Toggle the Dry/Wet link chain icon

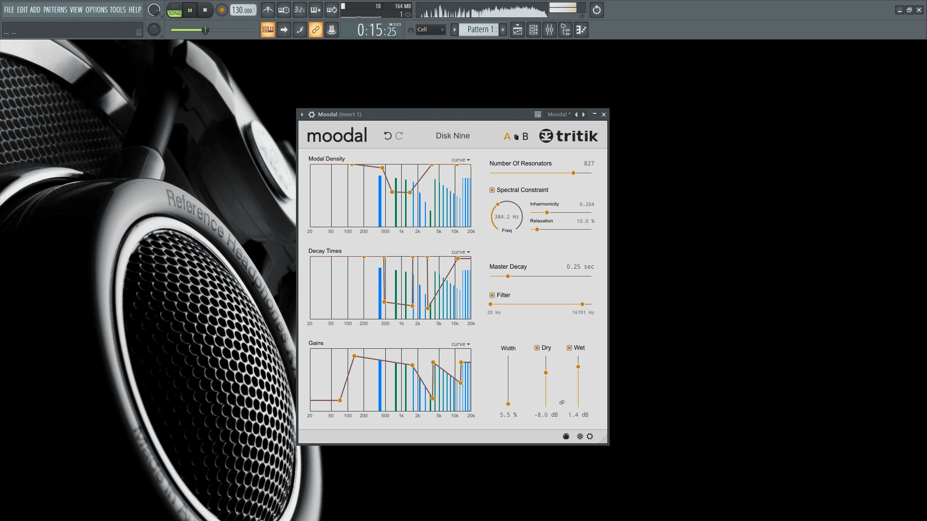coord(562,402)
